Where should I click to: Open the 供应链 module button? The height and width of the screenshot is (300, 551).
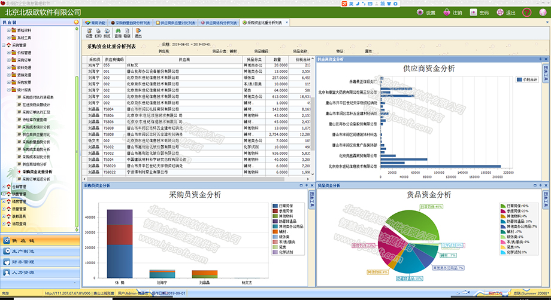(x=40, y=240)
